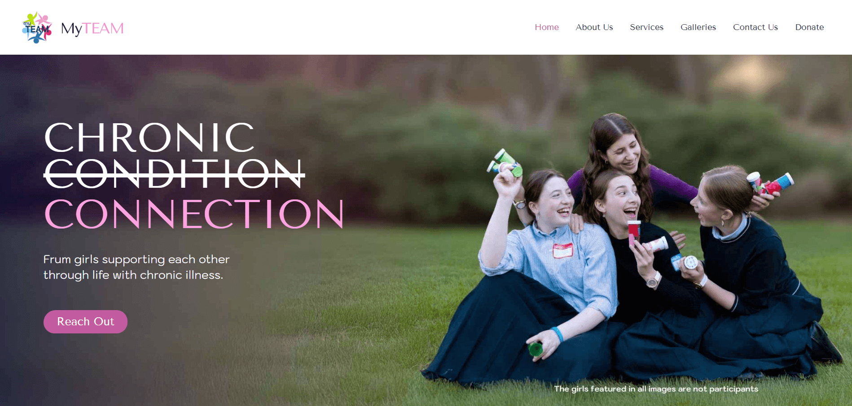Screen dimensions: 852x406
Task: Click the white CHRONIC heading word
Action: click(149, 138)
